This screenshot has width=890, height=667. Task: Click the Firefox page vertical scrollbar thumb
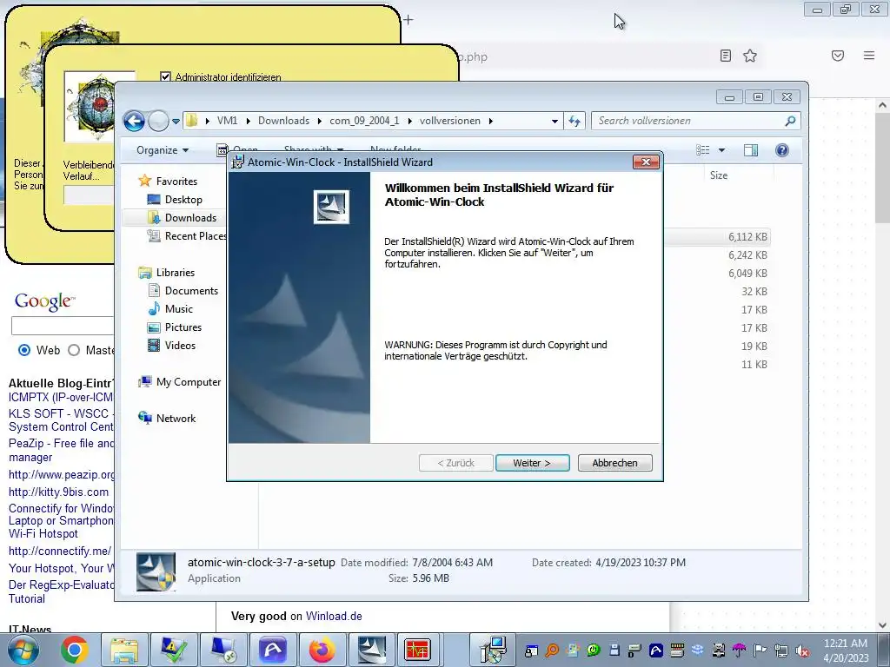882,168
